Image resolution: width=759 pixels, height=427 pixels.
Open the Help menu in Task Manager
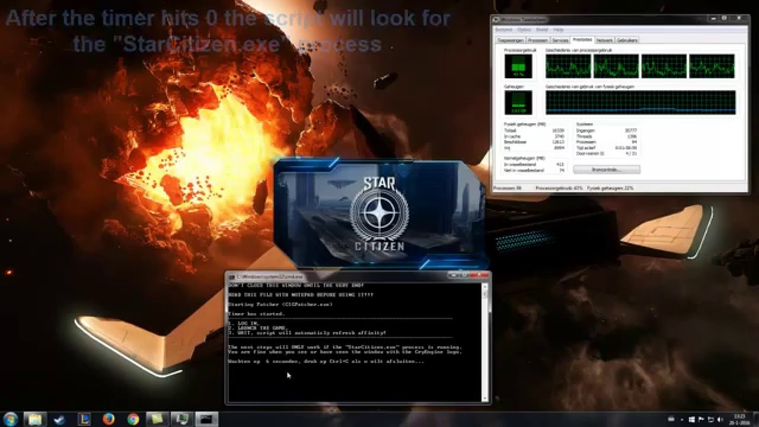coord(558,30)
